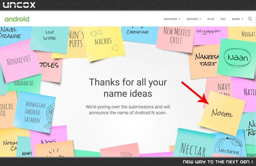This screenshot has height=166, width=256.
Task: Click the green android logo
Action: [x=17, y=19]
